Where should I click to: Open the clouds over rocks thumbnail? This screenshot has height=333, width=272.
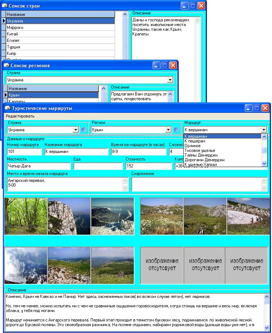(26, 265)
